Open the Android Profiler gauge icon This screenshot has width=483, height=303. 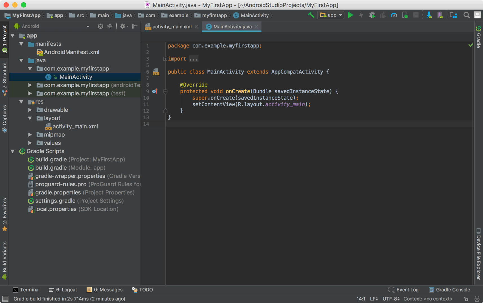pyautogui.click(x=394, y=15)
